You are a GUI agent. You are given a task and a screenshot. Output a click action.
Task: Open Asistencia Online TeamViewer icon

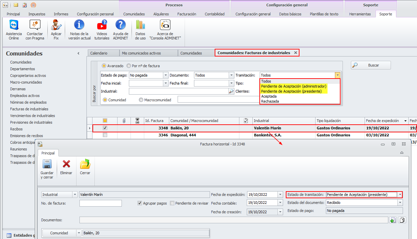click(x=14, y=25)
